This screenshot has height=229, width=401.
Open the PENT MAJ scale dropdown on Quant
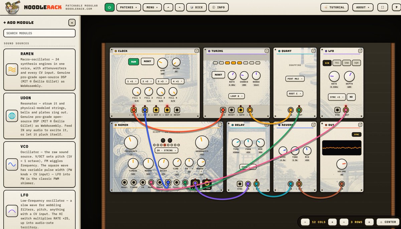tap(295, 79)
